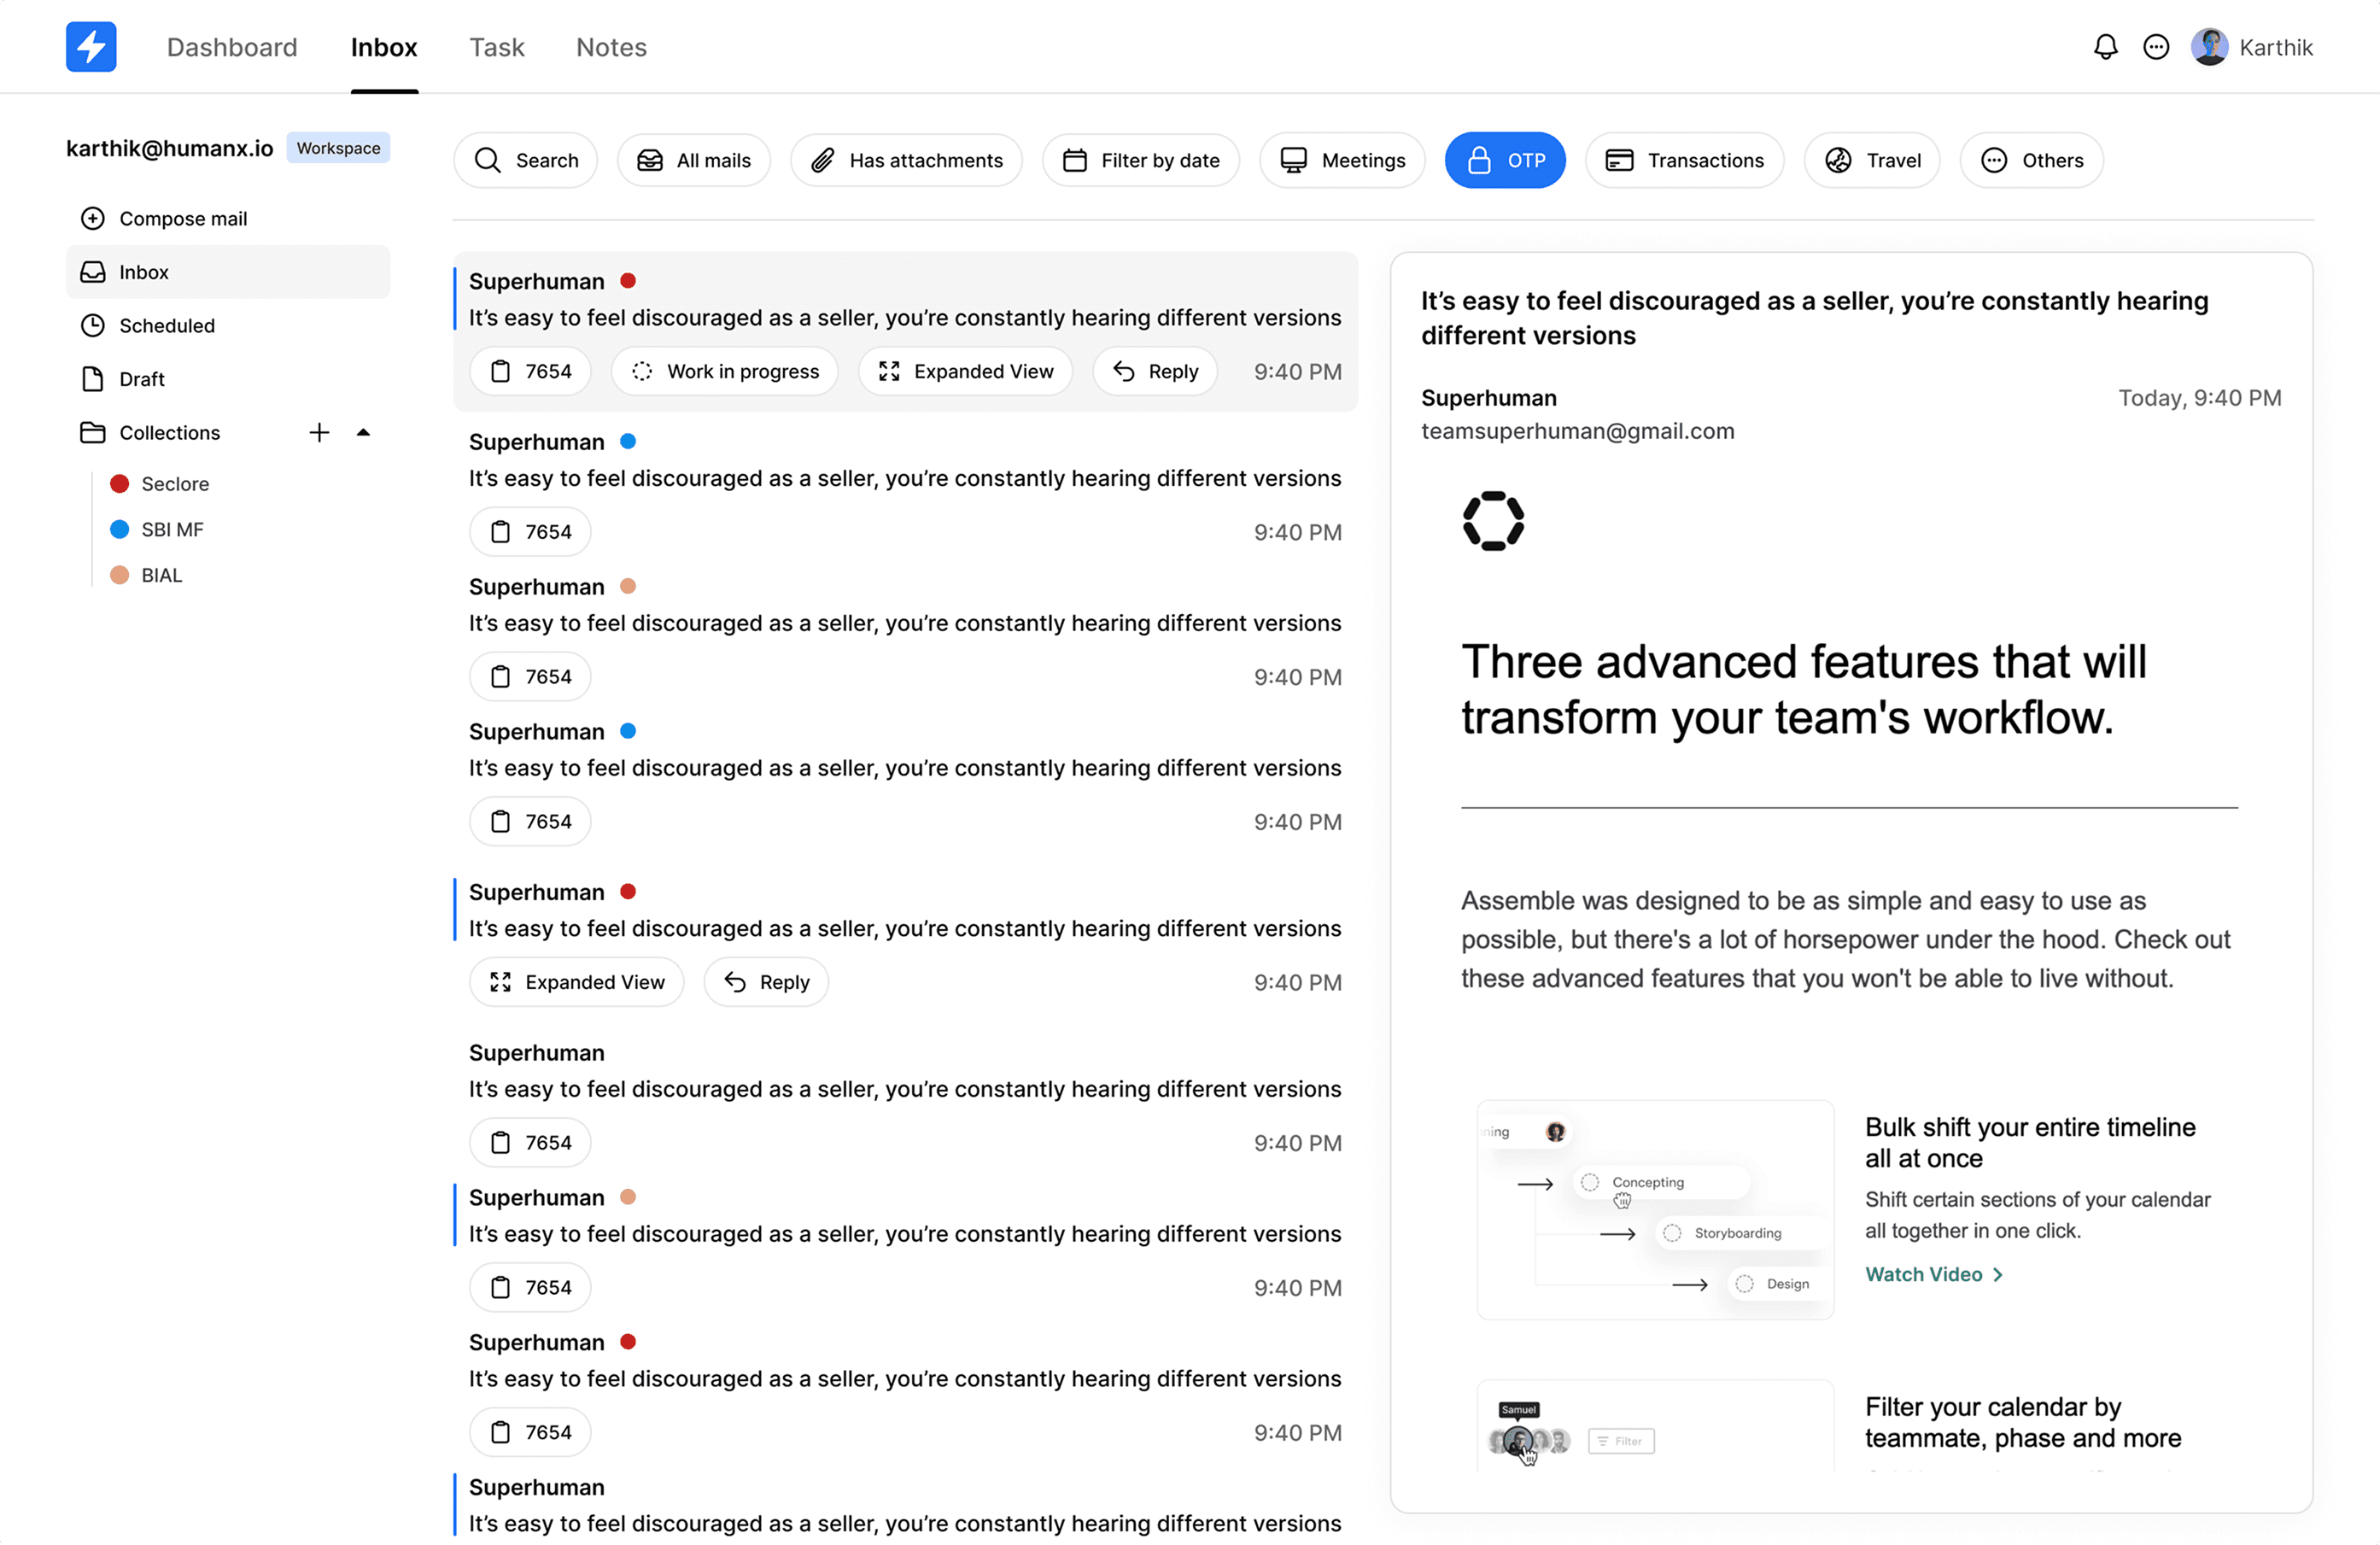The height and width of the screenshot is (1545, 2380).
Task: Enable the Meetings filter chip
Action: point(1342,160)
